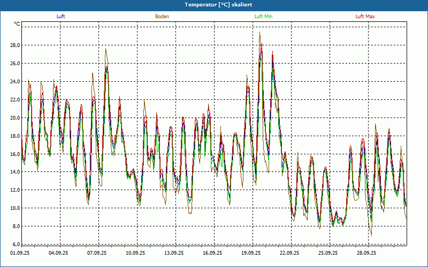Select the 22.09.25 x-axis date label
The image size is (428, 267).
[289, 254]
